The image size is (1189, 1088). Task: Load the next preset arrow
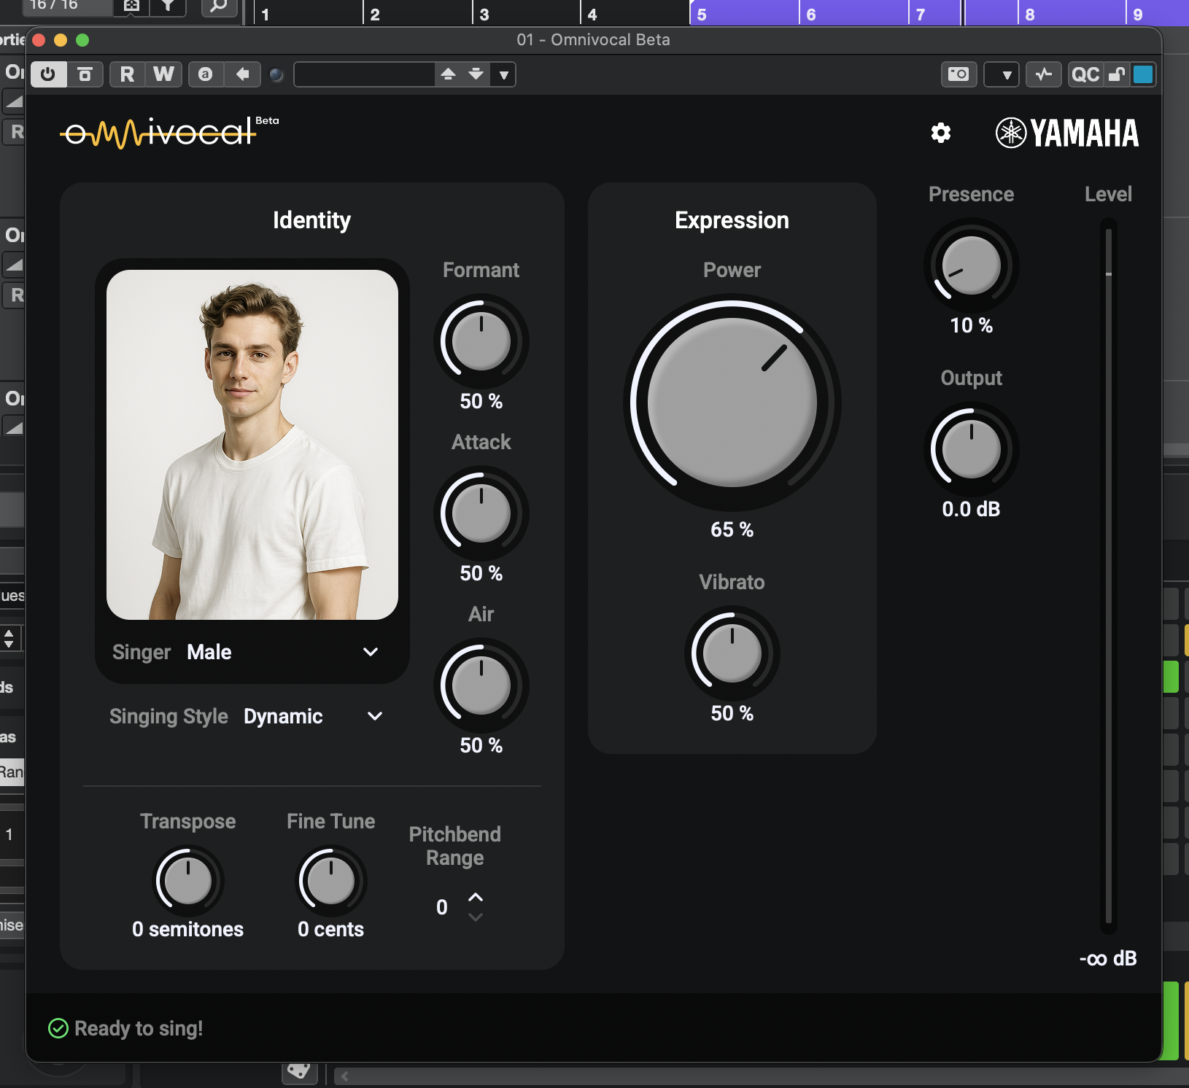point(476,74)
